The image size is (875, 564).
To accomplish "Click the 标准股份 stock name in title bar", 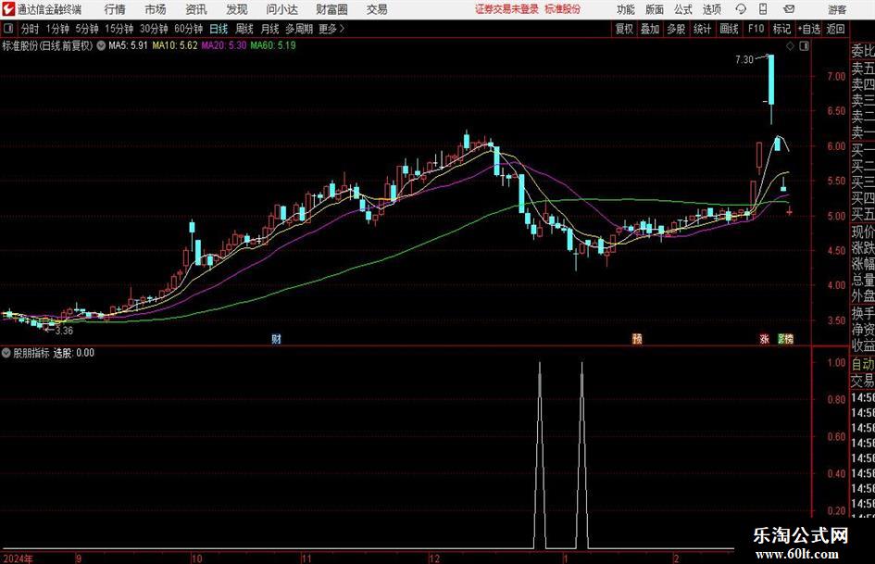I will tap(563, 9).
